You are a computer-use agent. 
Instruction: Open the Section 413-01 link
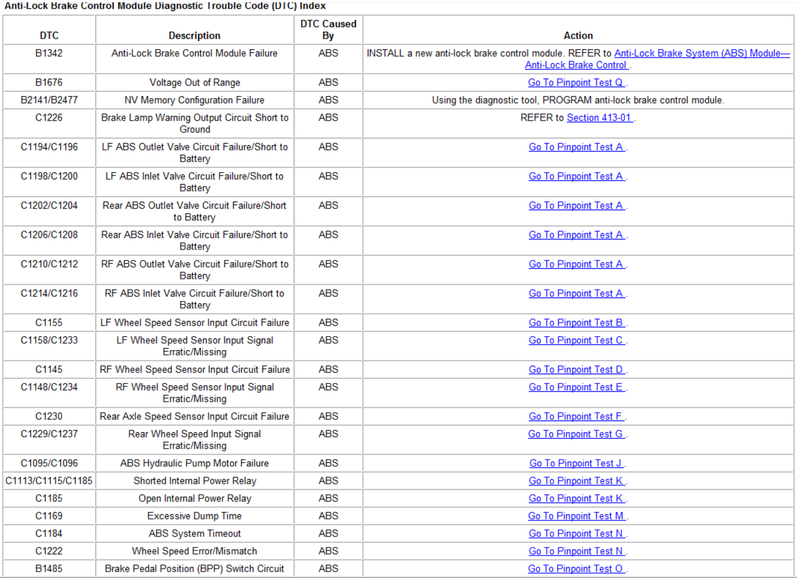pos(598,118)
